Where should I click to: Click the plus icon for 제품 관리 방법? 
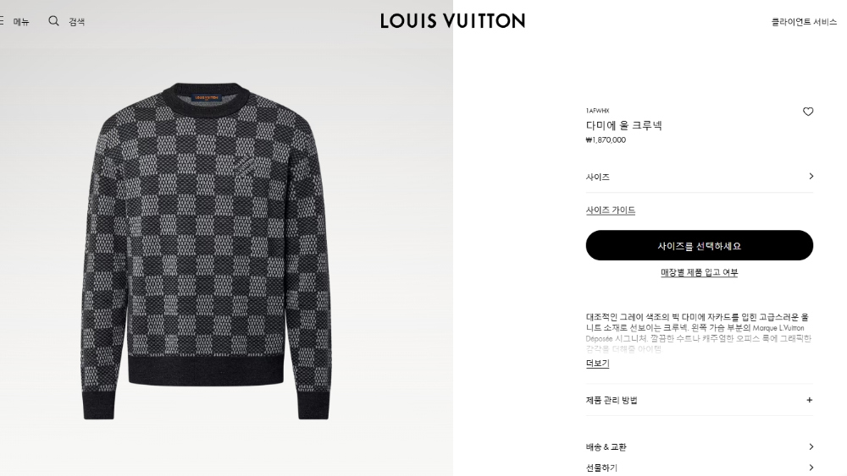point(809,400)
